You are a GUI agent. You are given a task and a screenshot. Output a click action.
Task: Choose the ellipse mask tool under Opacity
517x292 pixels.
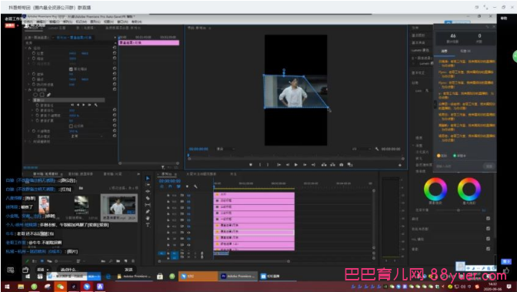(x=35, y=95)
